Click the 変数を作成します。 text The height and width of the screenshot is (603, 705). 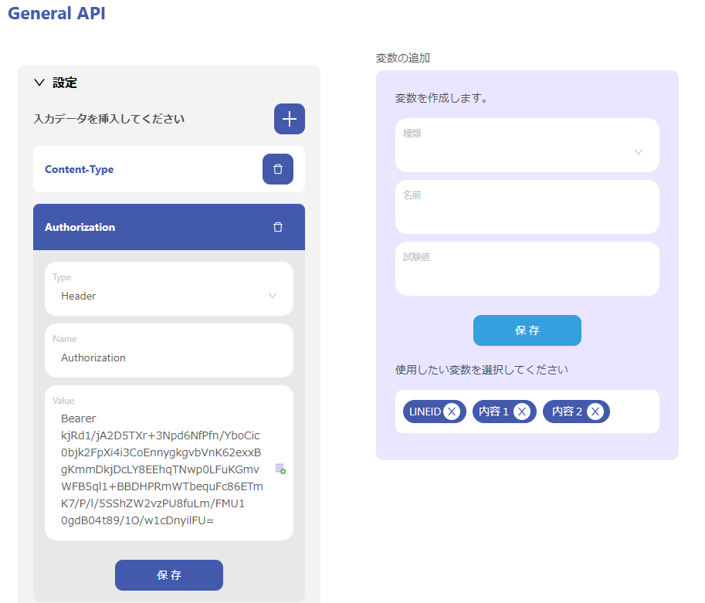click(x=442, y=98)
